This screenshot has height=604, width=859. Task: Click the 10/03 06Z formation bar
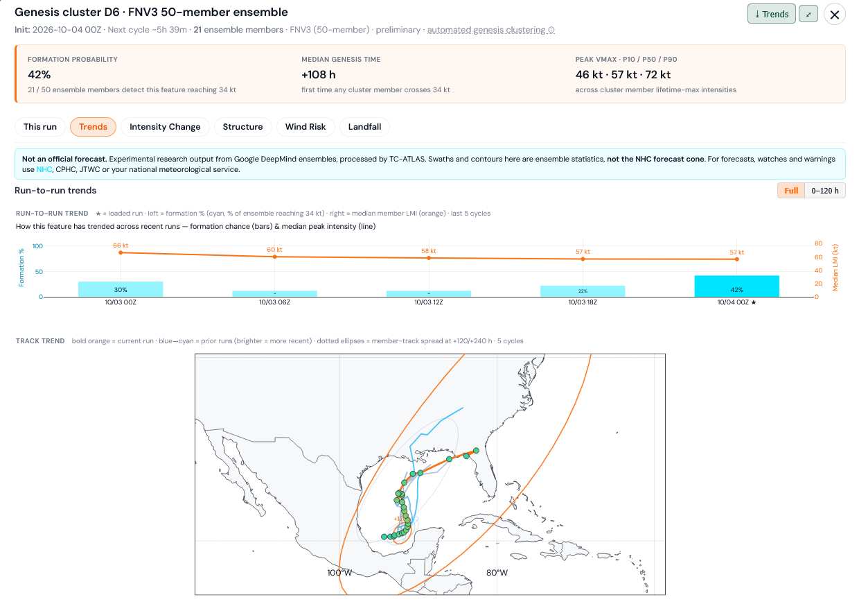pyautogui.click(x=274, y=293)
